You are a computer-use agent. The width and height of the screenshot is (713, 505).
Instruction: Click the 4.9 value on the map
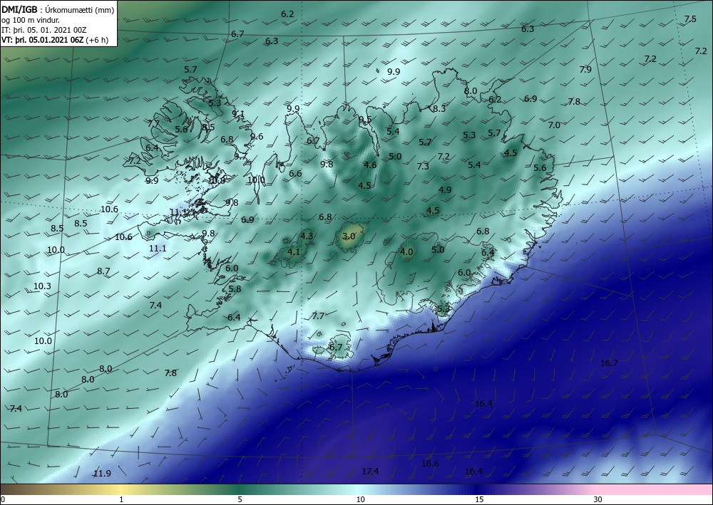(x=445, y=190)
